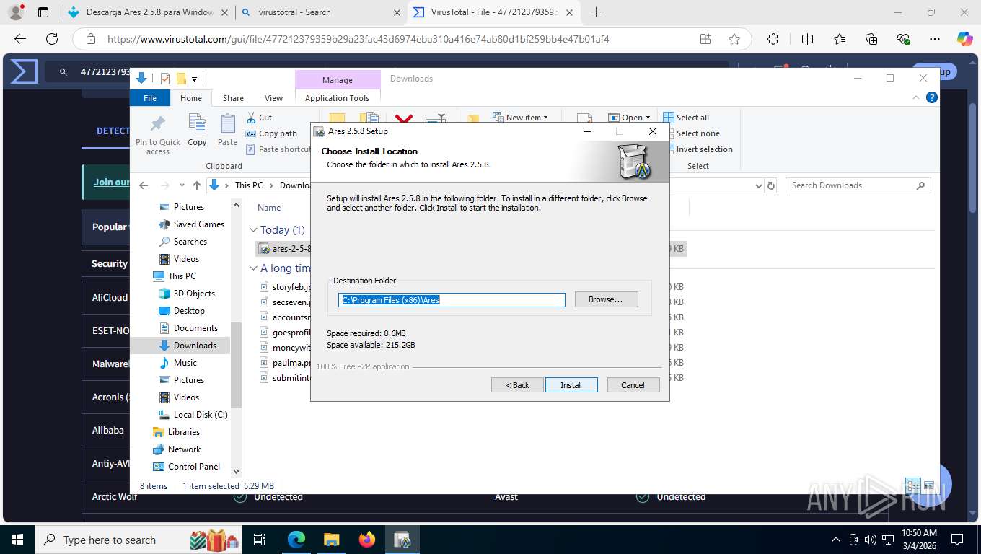
Task: Select the storyfeb file in list
Action: (286, 287)
